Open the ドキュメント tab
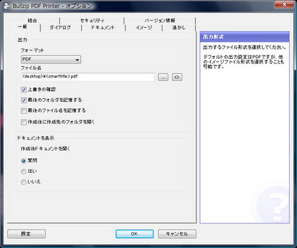Screen dimensions: 297x248 102,28
